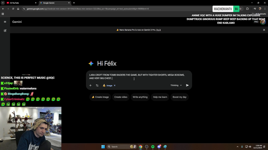Open a new browser tab
This screenshot has width=268, height=150.
pos(74,3)
